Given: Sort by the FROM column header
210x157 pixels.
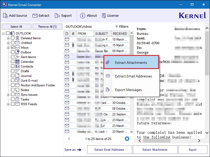Looking at the screenshot, I should [85, 34].
